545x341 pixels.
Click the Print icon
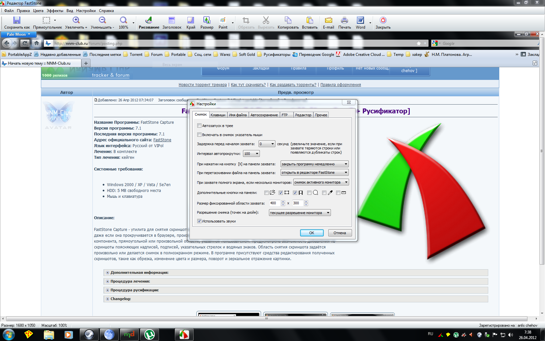(345, 20)
